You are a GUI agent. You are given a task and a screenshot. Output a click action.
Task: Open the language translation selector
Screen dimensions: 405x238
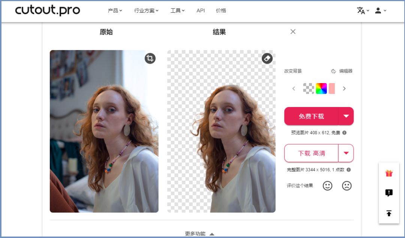pos(363,10)
